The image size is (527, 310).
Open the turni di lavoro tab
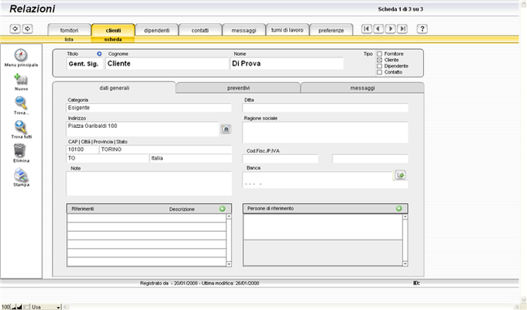pos(288,30)
